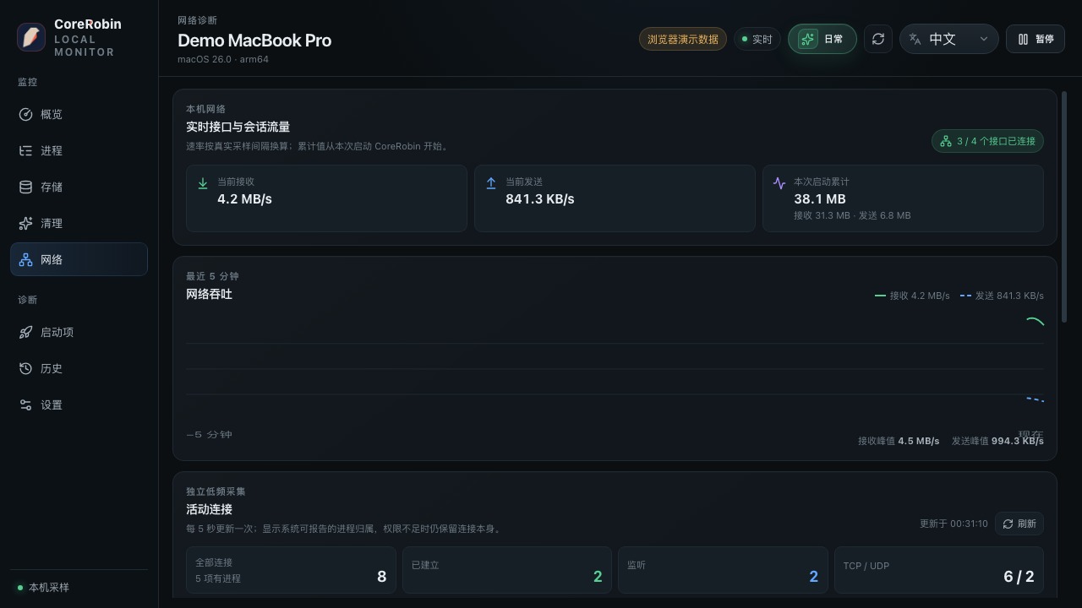Pause sampling with the 暂停 button

coord(1036,39)
